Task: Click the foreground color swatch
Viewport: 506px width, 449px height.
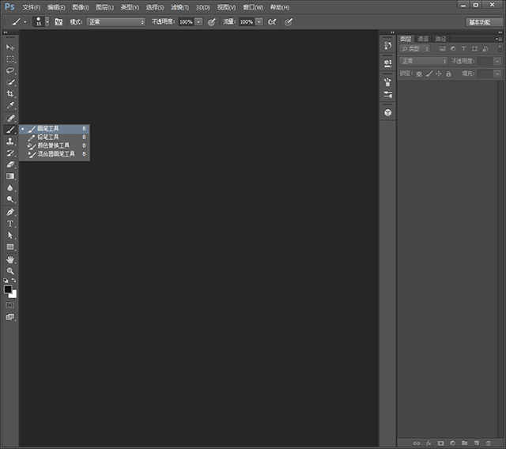Action: (8, 289)
